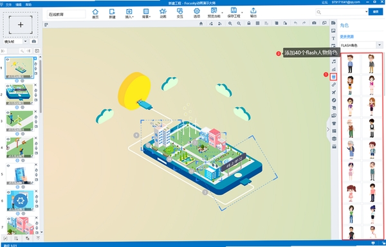Click the zoom out magnifier on canvas toolbar
386x247 pixels.
click(239, 23)
